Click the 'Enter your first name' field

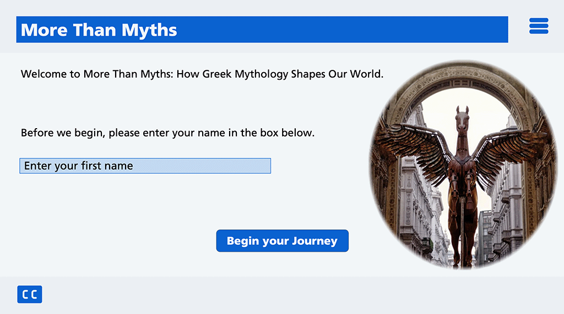pyautogui.click(x=145, y=166)
